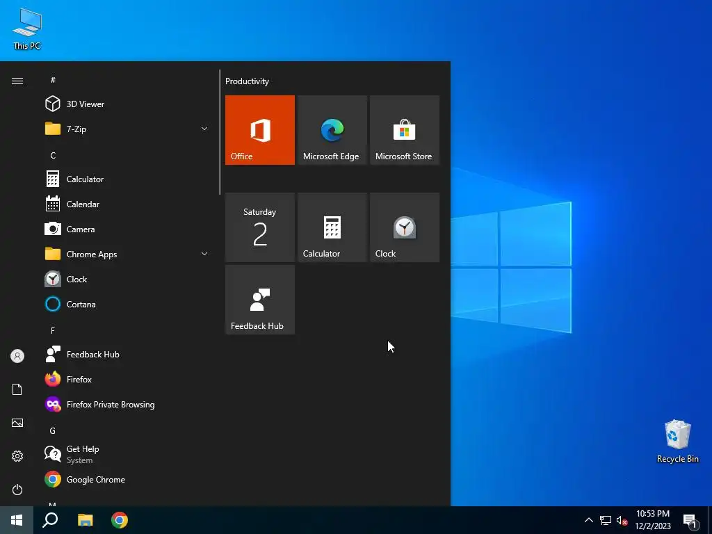Open Documents from the Start sidebar
Image resolution: width=712 pixels, height=534 pixels.
pyautogui.click(x=17, y=389)
